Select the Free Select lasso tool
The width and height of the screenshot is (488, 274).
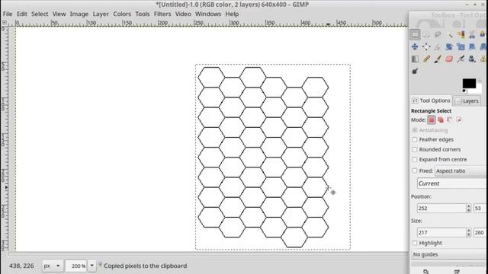[438, 34]
